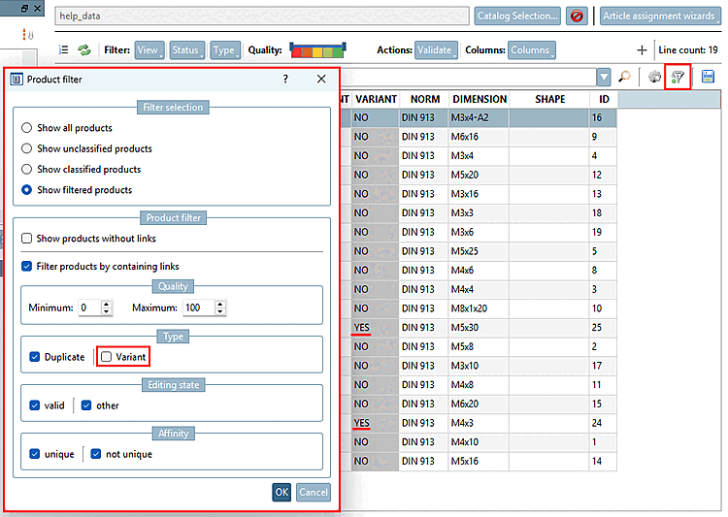The height and width of the screenshot is (517, 728).
Task: Select the M3x10 dimension cell
Action: click(x=479, y=366)
